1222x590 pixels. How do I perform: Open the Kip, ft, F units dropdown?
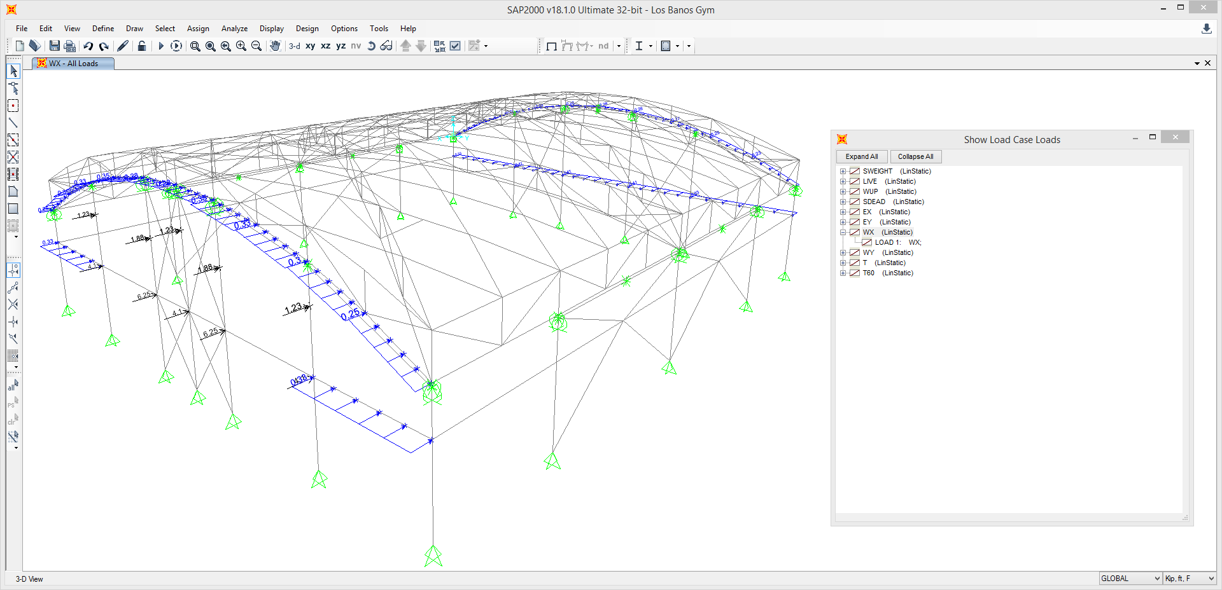1190,579
